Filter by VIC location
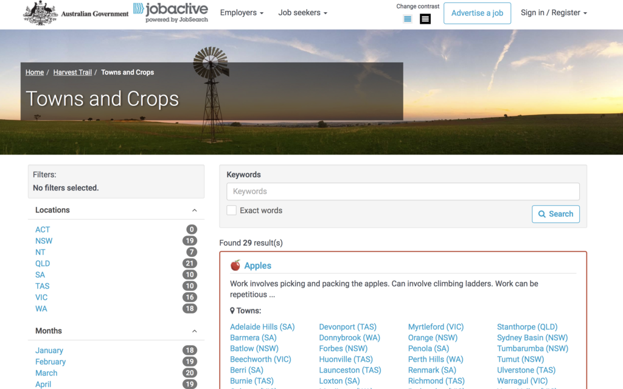 coord(41,298)
